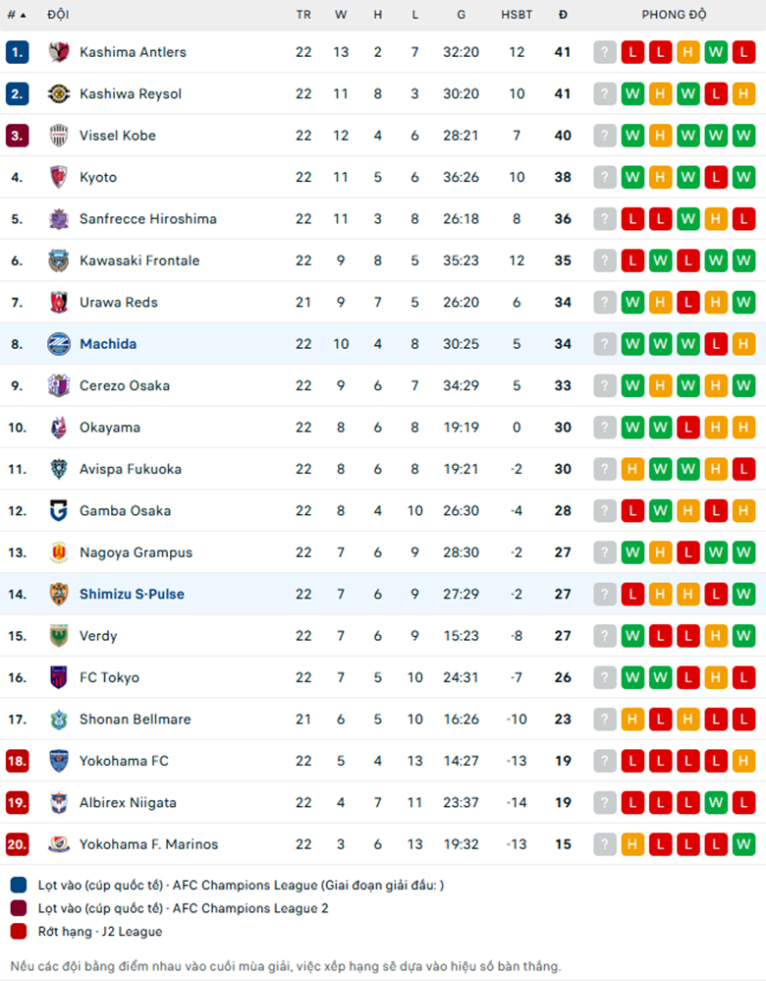Click the Gamba Osaka club logo

59,510
